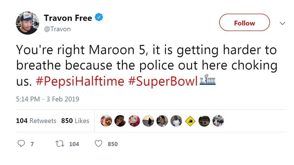Like the tweet with the heart icon
The width and height of the screenshot is (294, 165).
98,144
